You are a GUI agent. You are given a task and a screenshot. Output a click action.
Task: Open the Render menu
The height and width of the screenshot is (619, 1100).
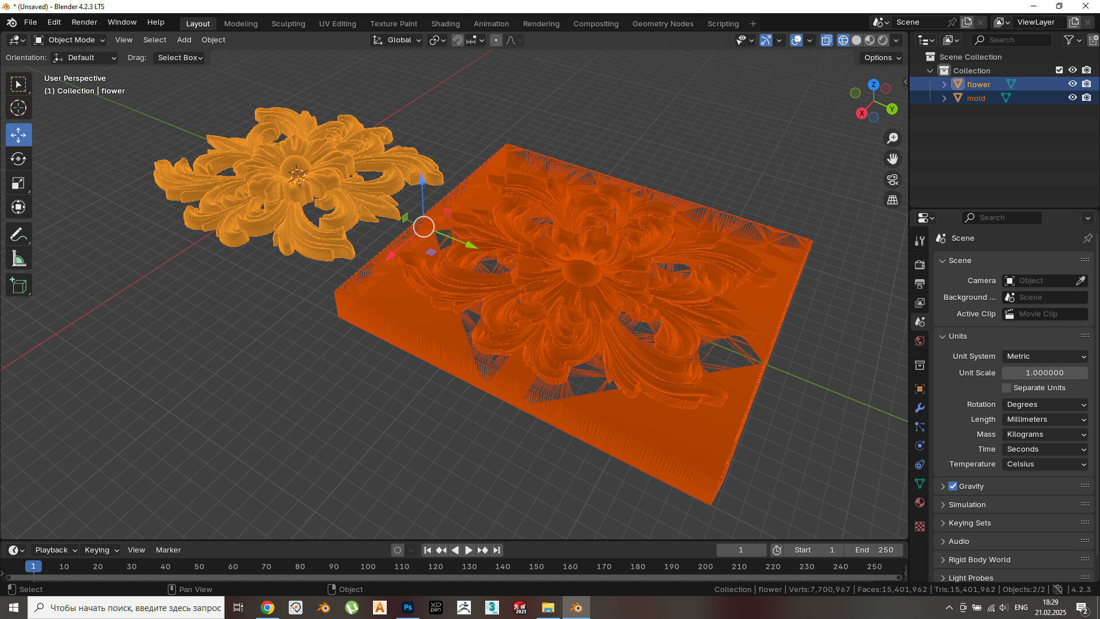[x=84, y=22]
